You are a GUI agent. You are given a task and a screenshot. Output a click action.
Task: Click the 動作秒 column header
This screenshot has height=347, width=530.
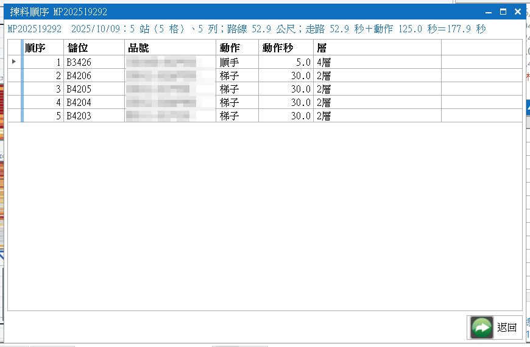[286, 47]
